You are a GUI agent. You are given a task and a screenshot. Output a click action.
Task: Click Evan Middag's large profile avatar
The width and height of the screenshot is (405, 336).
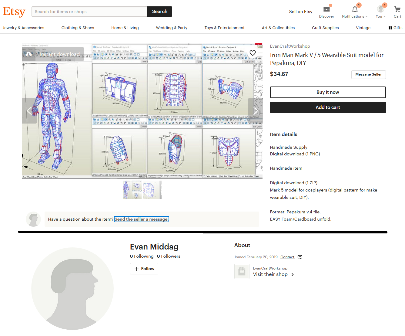(72, 289)
